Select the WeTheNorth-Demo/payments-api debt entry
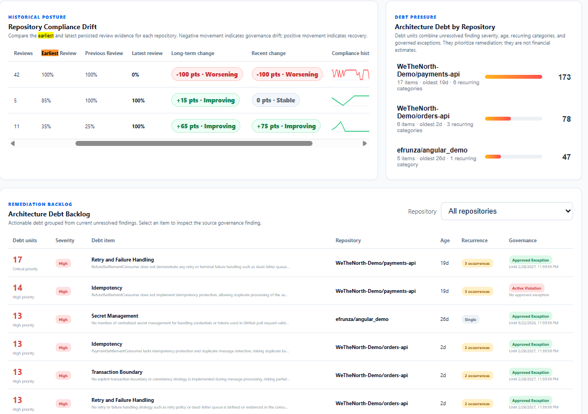The height and width of the screenshot is (414, 588). pyautogui.click(x=484, y=77)
